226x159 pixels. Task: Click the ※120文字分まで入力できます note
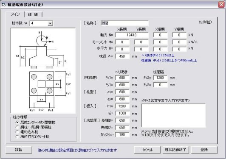(x=165, y=135)
